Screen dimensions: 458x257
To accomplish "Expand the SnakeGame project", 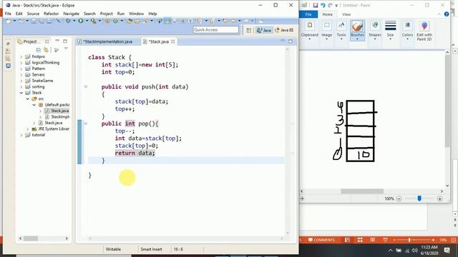I will point(21,81).
